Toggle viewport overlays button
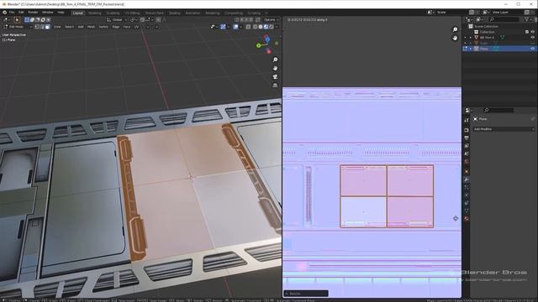The width and height of the screenshot is (538, 302). pyautogui.click(x=235, y=27)
